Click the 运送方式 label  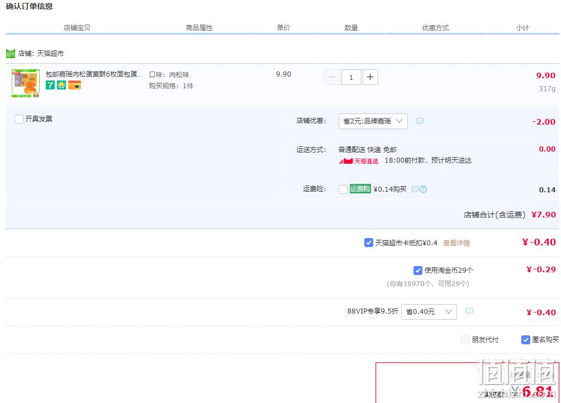tap(311, 150)
